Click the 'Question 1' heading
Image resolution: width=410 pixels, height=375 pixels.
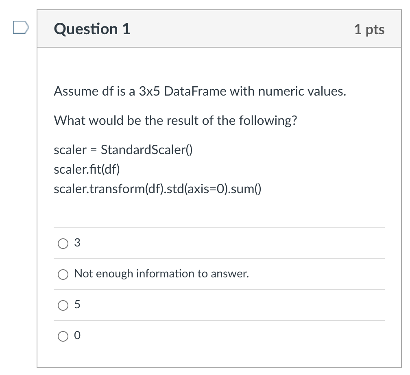(x=92, y=29)
